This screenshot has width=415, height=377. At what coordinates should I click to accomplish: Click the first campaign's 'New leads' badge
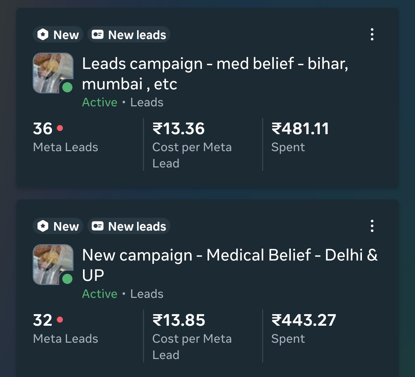129,35
